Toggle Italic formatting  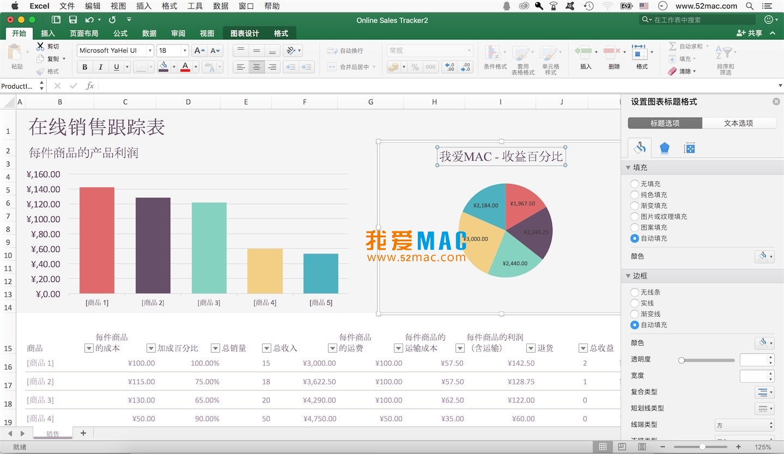[100, 67]
